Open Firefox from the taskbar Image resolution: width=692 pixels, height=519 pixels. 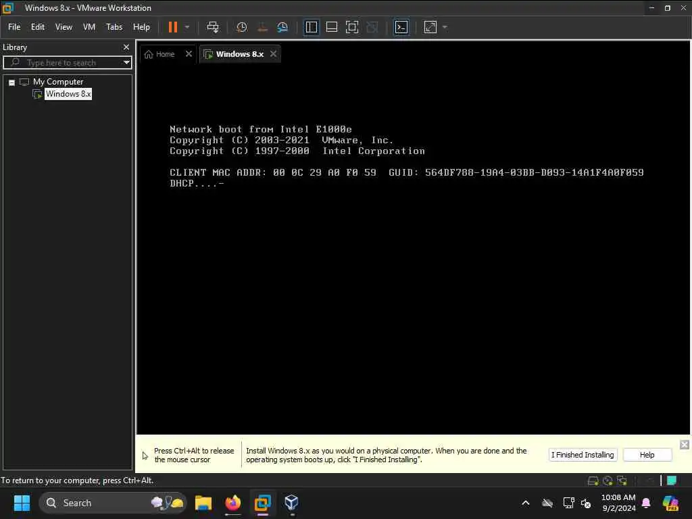233,503
